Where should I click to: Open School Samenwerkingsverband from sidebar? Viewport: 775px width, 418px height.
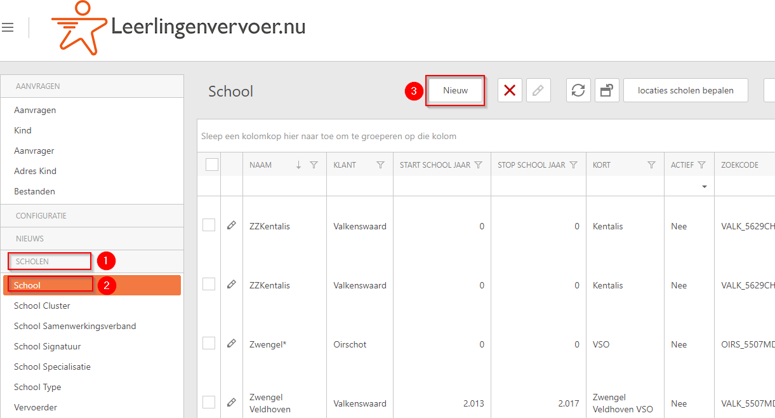(75, 326)
